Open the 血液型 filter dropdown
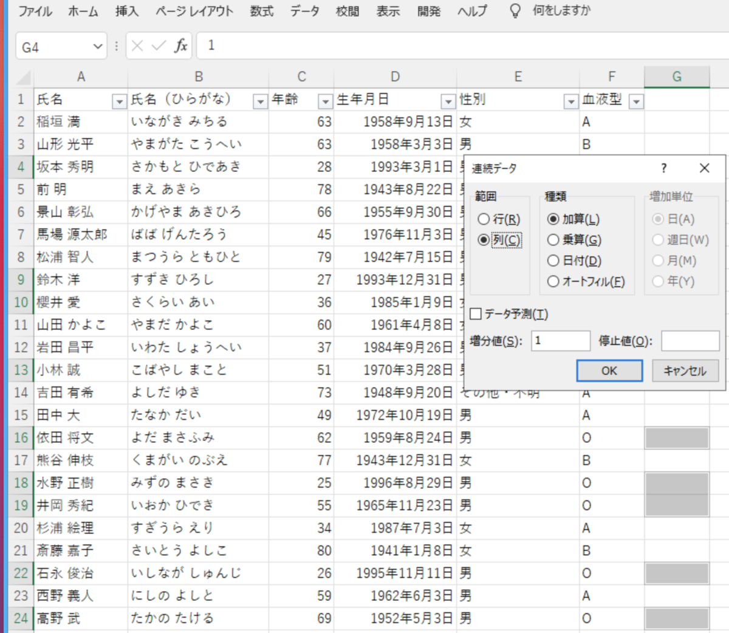 click(x=635, y=101)
